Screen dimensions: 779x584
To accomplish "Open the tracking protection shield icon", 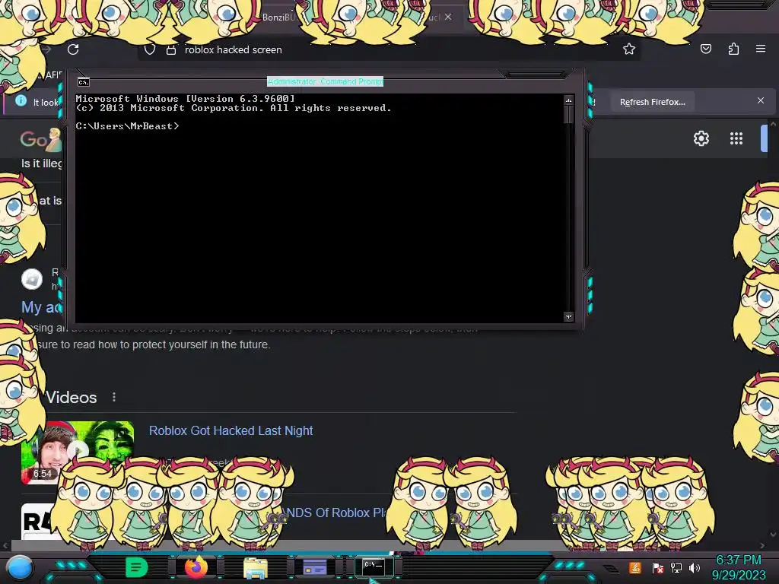I will (x=150, y=49).
